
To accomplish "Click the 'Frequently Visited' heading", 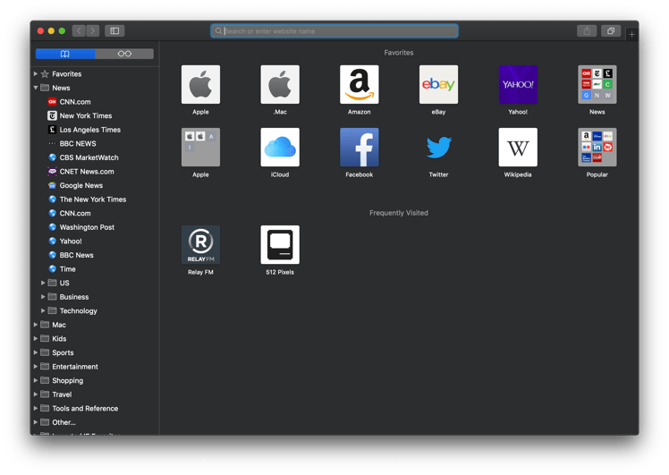I will [x=399, y=213].
